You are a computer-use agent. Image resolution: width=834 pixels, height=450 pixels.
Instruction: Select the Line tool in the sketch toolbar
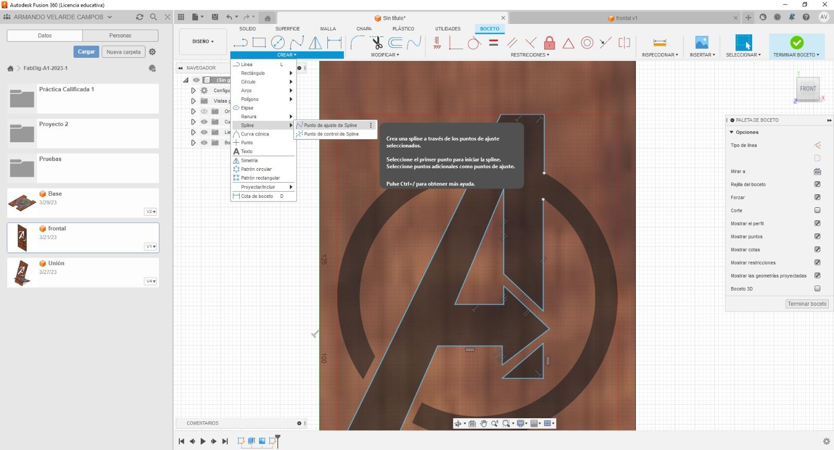tap(240, 43)
